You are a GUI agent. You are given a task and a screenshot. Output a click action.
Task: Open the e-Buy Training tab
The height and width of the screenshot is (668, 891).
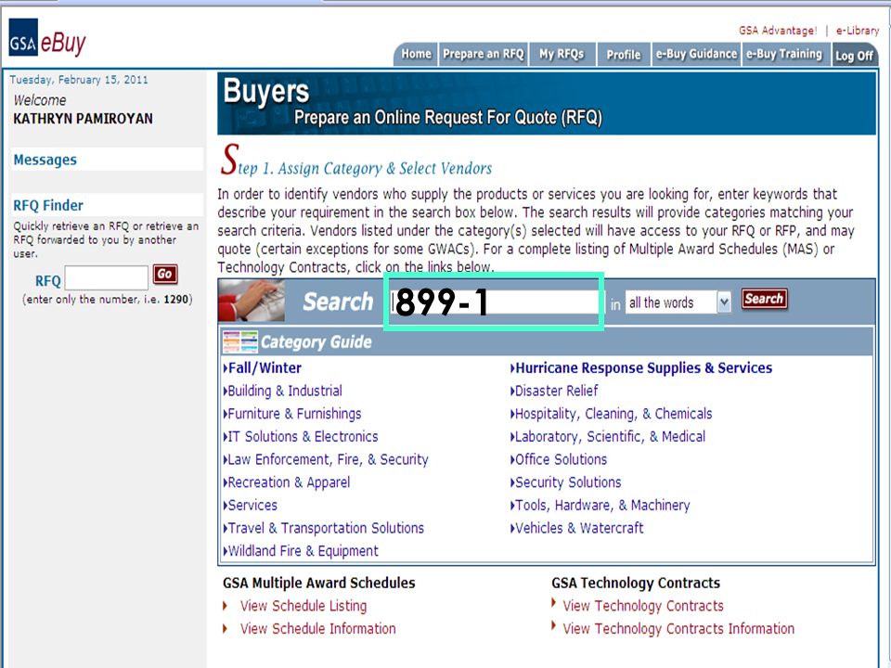click(x=784, y=54)
